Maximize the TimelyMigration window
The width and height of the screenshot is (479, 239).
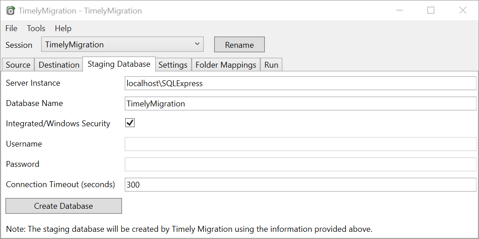click(x=431, y=10)
